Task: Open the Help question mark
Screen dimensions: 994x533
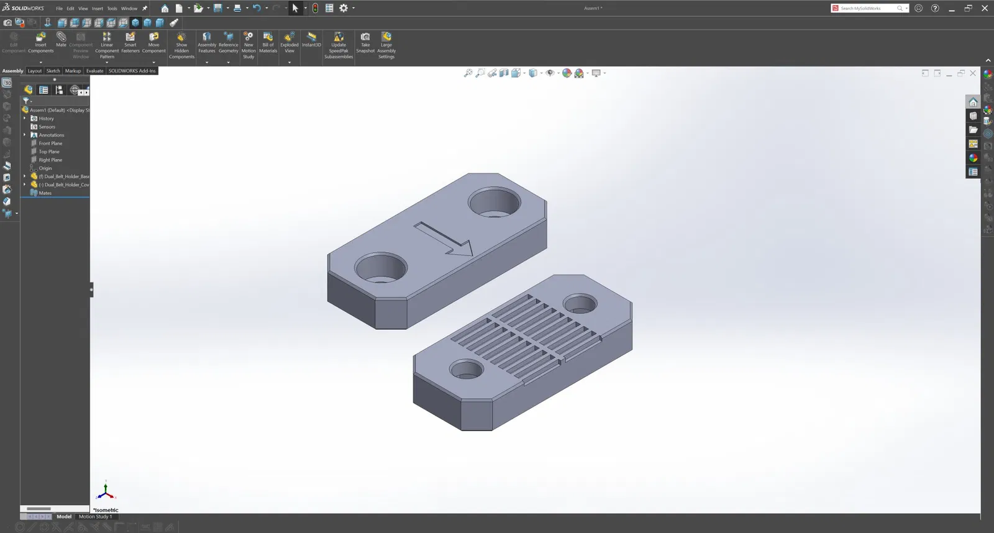Action: 935,8
